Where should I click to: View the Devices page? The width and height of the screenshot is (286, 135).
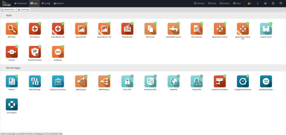coord(225,3)
